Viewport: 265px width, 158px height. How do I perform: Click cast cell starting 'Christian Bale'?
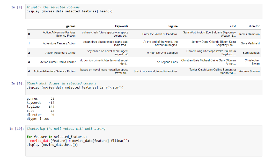[208, 62]
